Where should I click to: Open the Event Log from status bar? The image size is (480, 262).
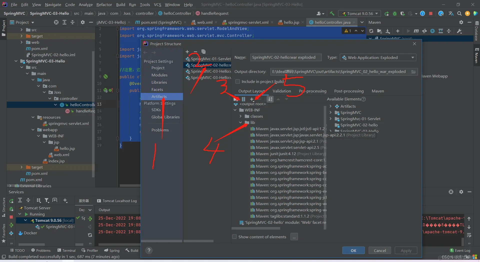tap(460, 250)
